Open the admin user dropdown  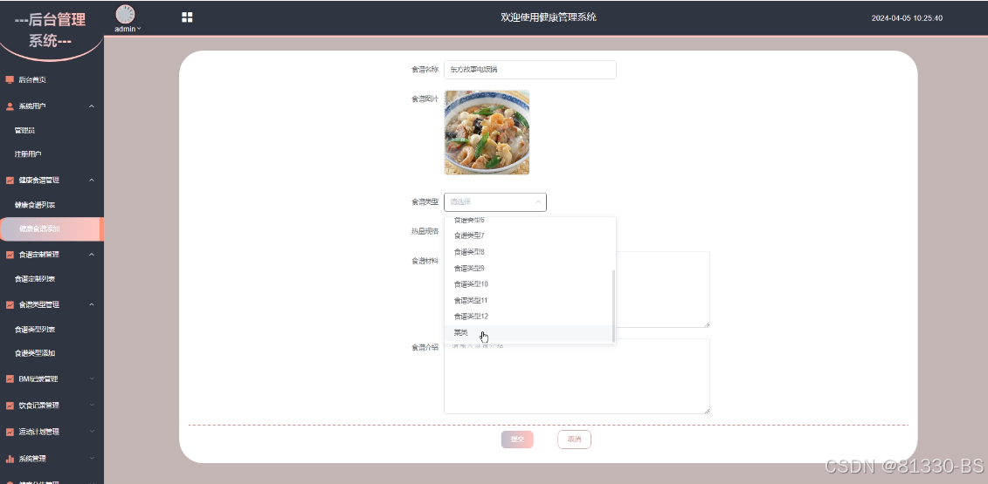128,29
